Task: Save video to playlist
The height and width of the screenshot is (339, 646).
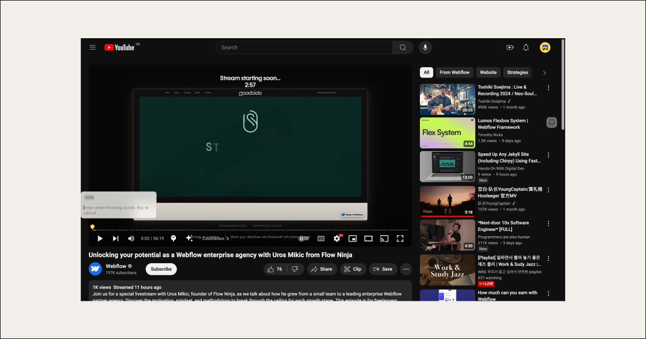Action: (383, 269)
